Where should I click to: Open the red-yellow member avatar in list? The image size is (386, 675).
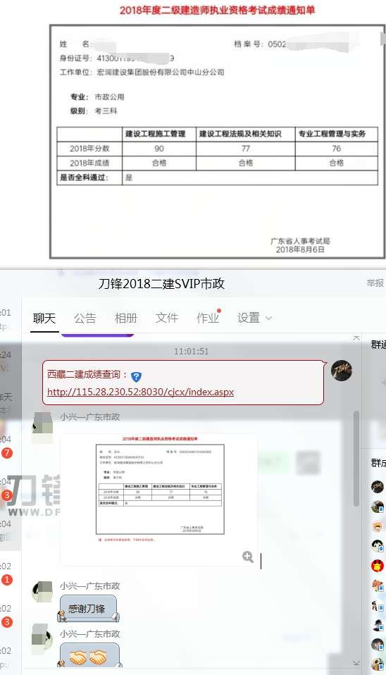click(378, 566)
